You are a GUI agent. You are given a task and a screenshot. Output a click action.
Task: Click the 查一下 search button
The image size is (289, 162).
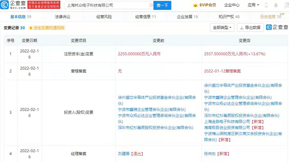pyautogui.click(x=162, y=5)
